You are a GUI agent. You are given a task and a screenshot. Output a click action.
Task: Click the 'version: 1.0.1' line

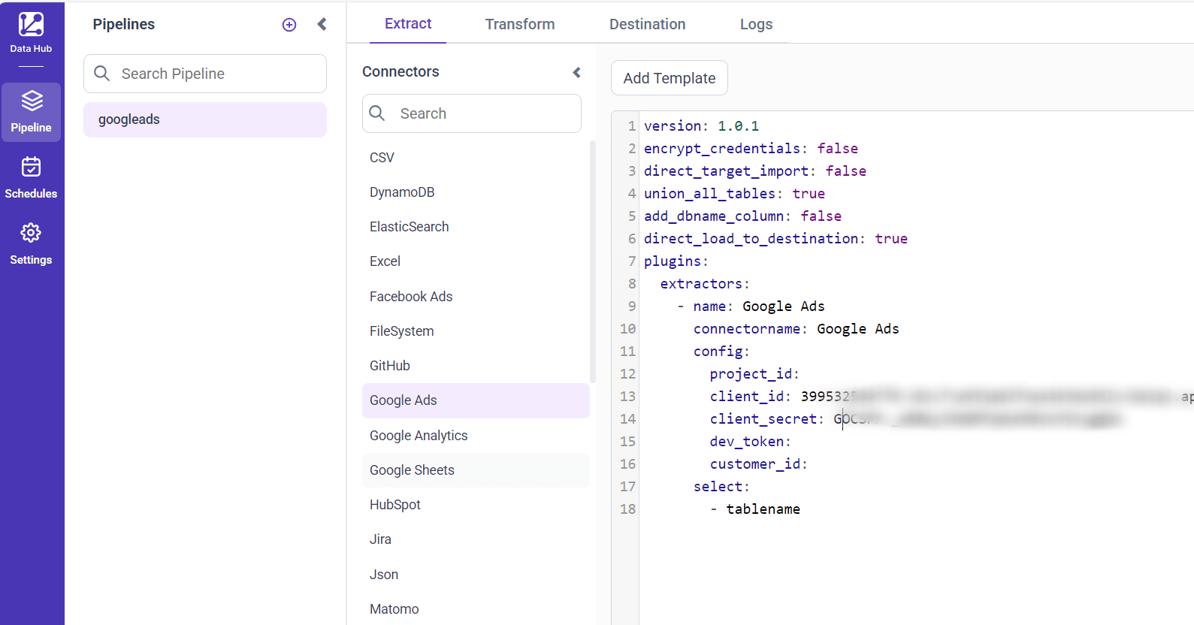pos(701,126)
